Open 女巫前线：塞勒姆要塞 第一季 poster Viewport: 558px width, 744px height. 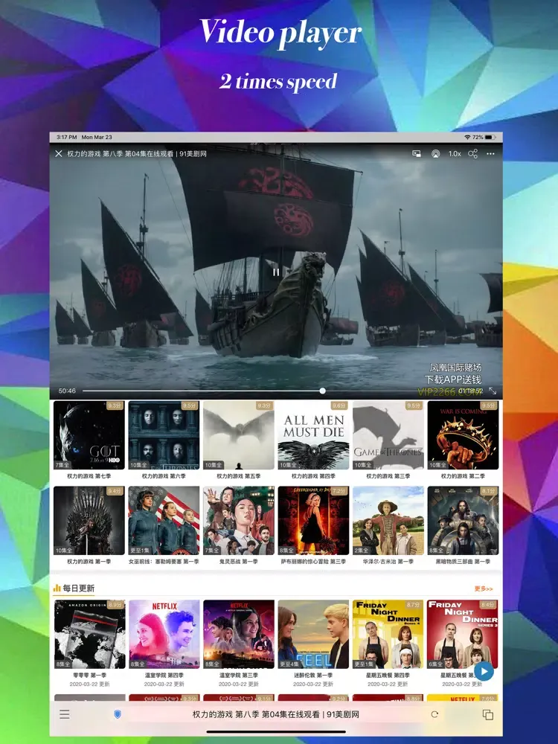click(x=164, y=521)
